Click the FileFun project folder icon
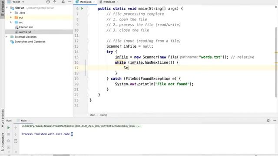Image resolution: width=278 pixels, height=156 pixels. 12,8
